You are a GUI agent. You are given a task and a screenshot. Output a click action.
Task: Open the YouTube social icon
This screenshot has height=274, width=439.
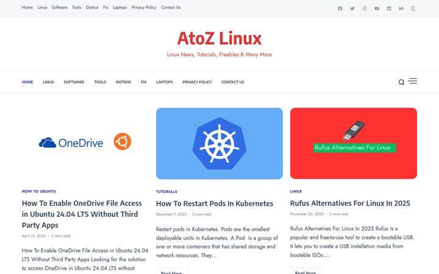pyautogui.click(x=377, y=9)
